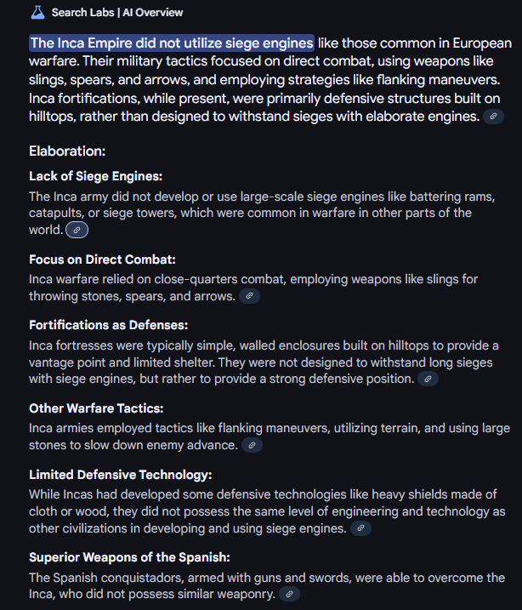This screenshot has height=610, width=522.
Task: Click paragraph about Spanish conquistadors with guns
Action: tap(267, 586)
